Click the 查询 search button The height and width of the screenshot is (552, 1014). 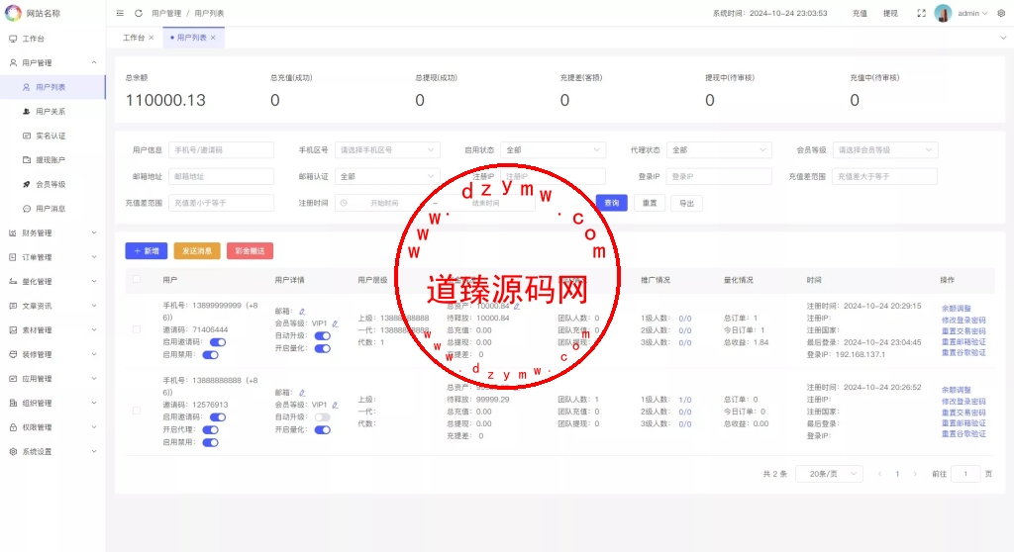(x=612, y=203)
